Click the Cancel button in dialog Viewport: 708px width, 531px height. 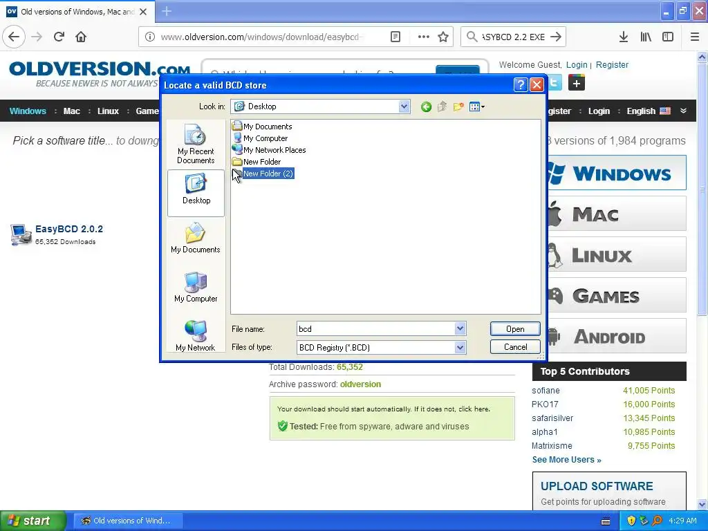coord(515,347)
